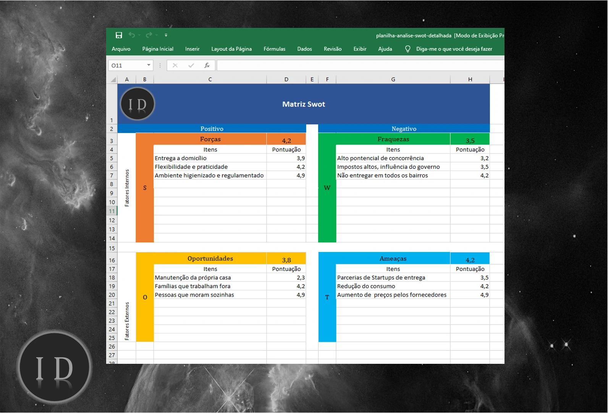This screenshot has height=413, width=608.
Task: Click the Cancel X icon in formula bar
Action: tap(175, 65)
